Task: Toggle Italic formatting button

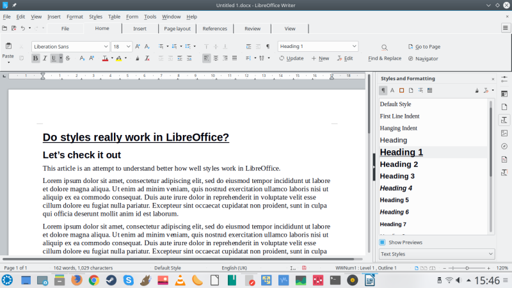Action: (x=44, y=58)
